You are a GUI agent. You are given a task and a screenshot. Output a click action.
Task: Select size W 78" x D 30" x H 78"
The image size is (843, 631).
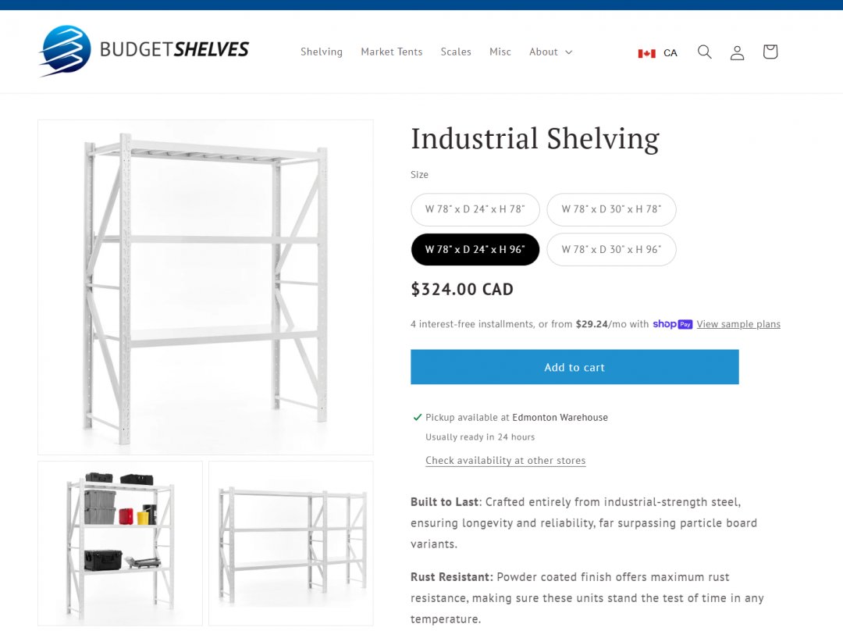tap(611, 209)
